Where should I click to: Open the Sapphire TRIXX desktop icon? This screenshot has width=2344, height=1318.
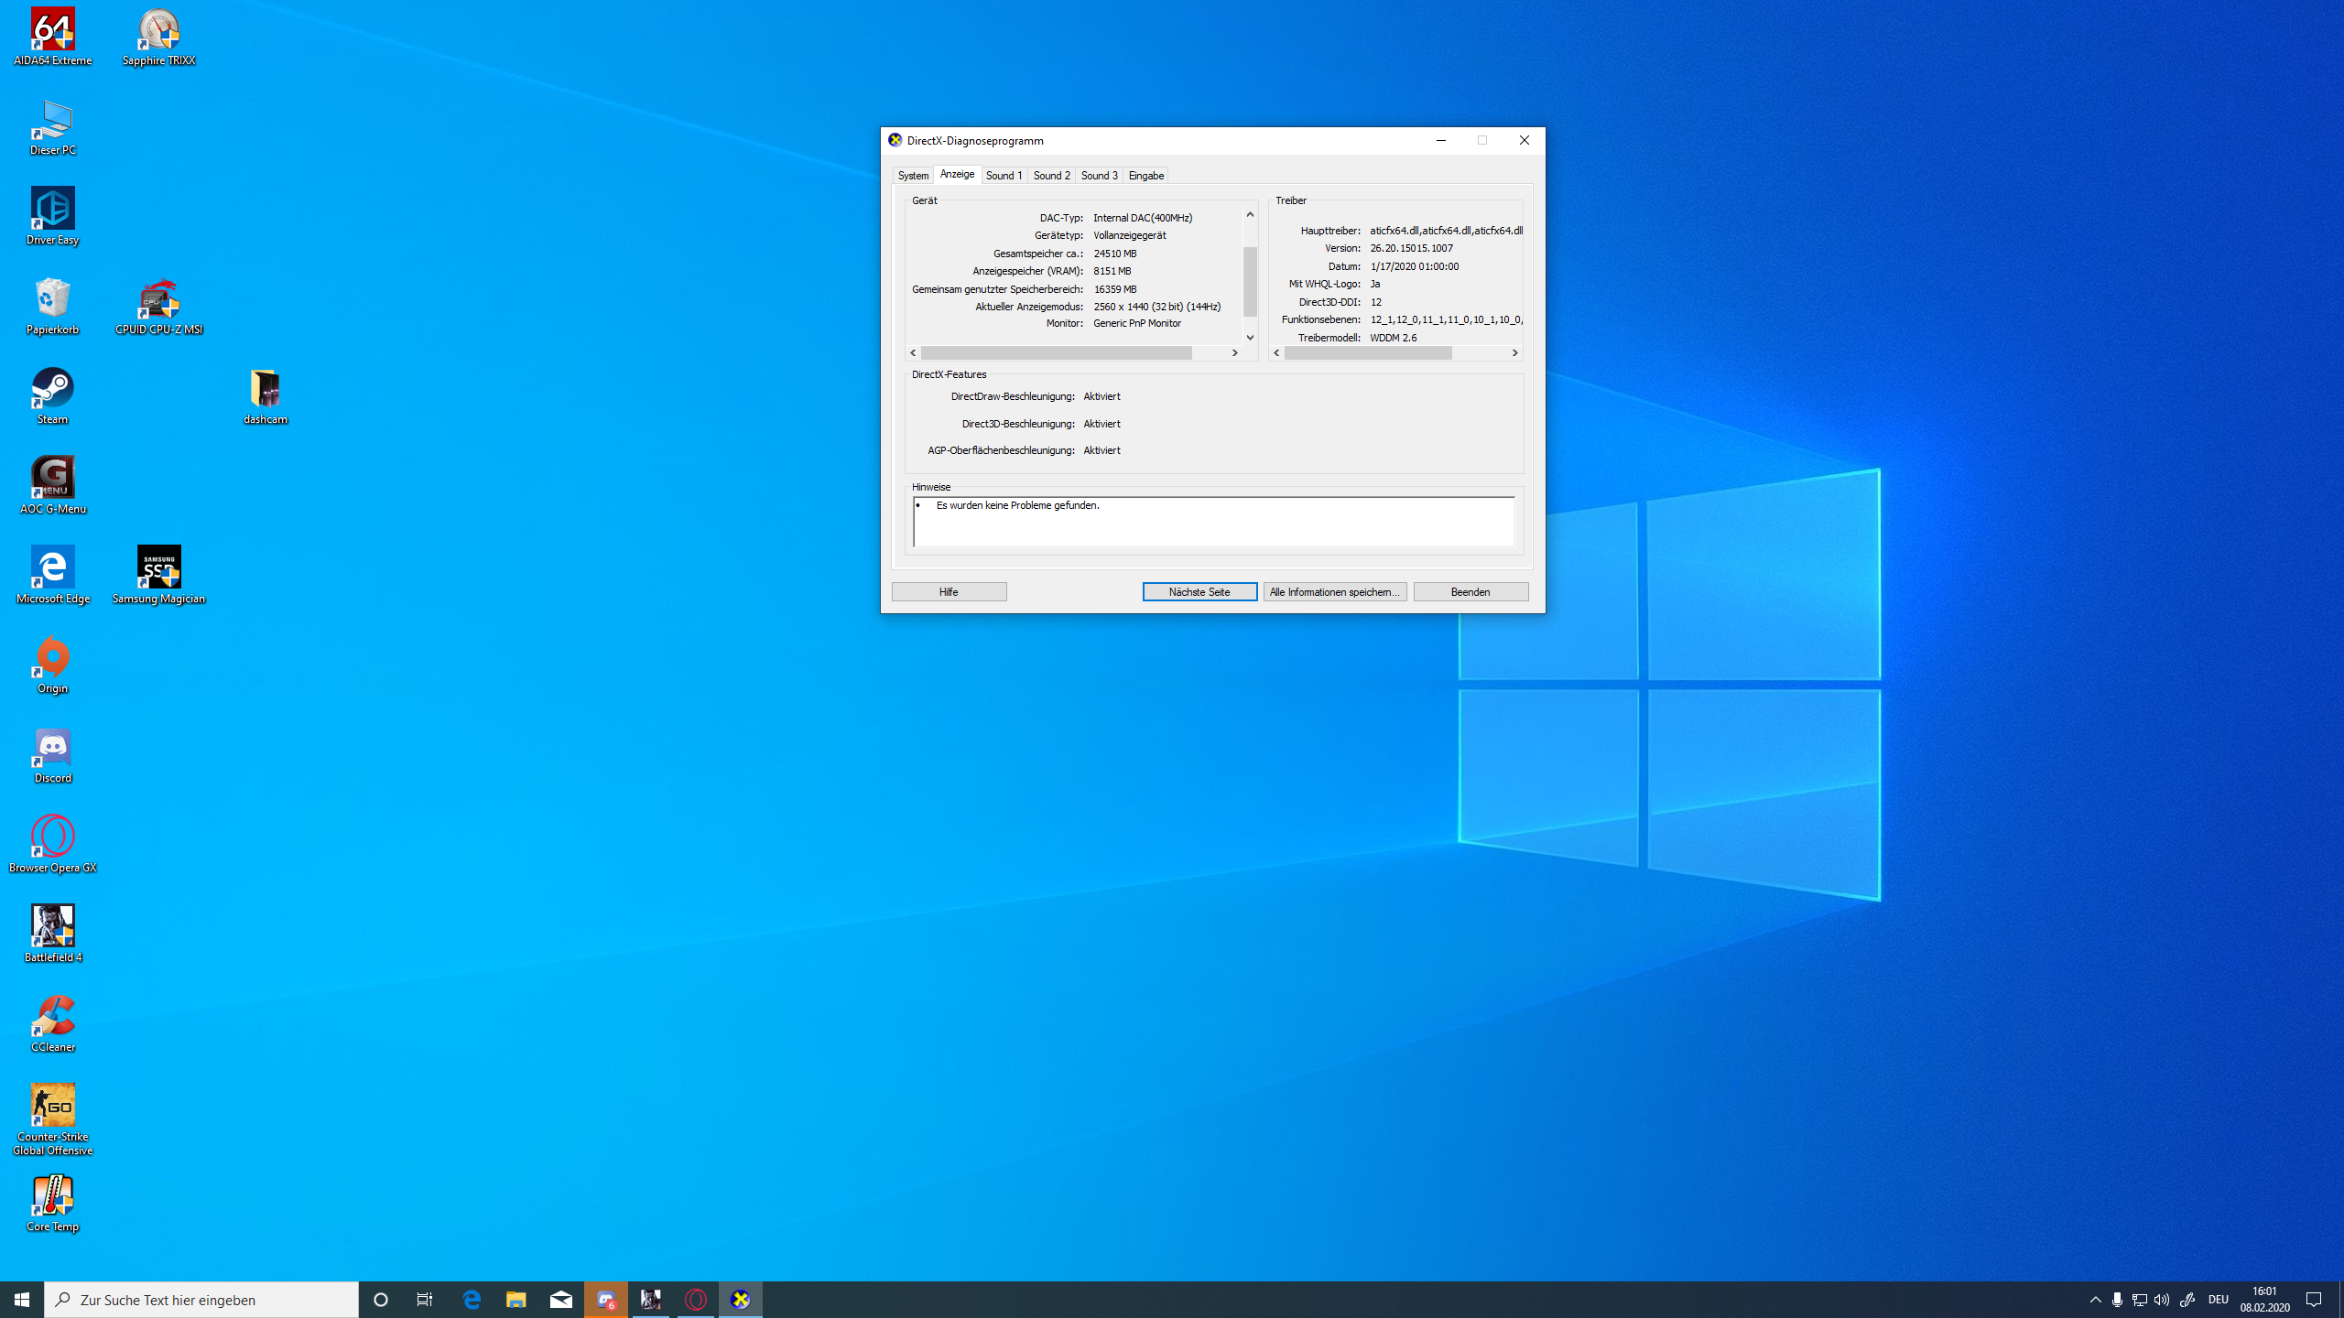(x=158, y=31)
